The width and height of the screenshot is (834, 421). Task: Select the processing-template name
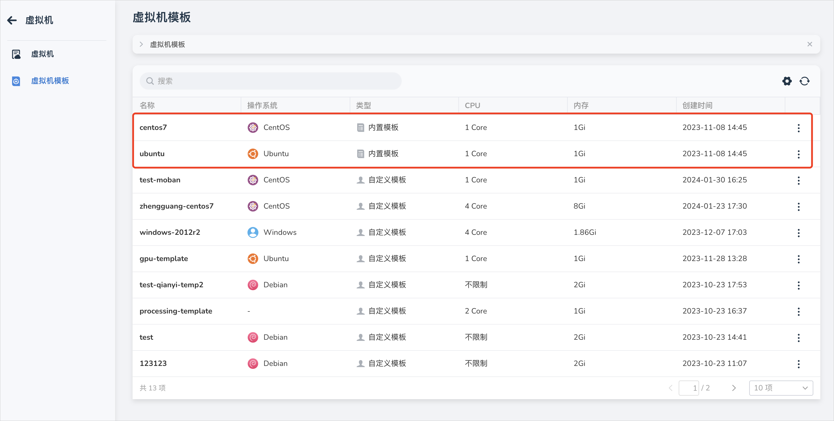click(x=176, y=311)
